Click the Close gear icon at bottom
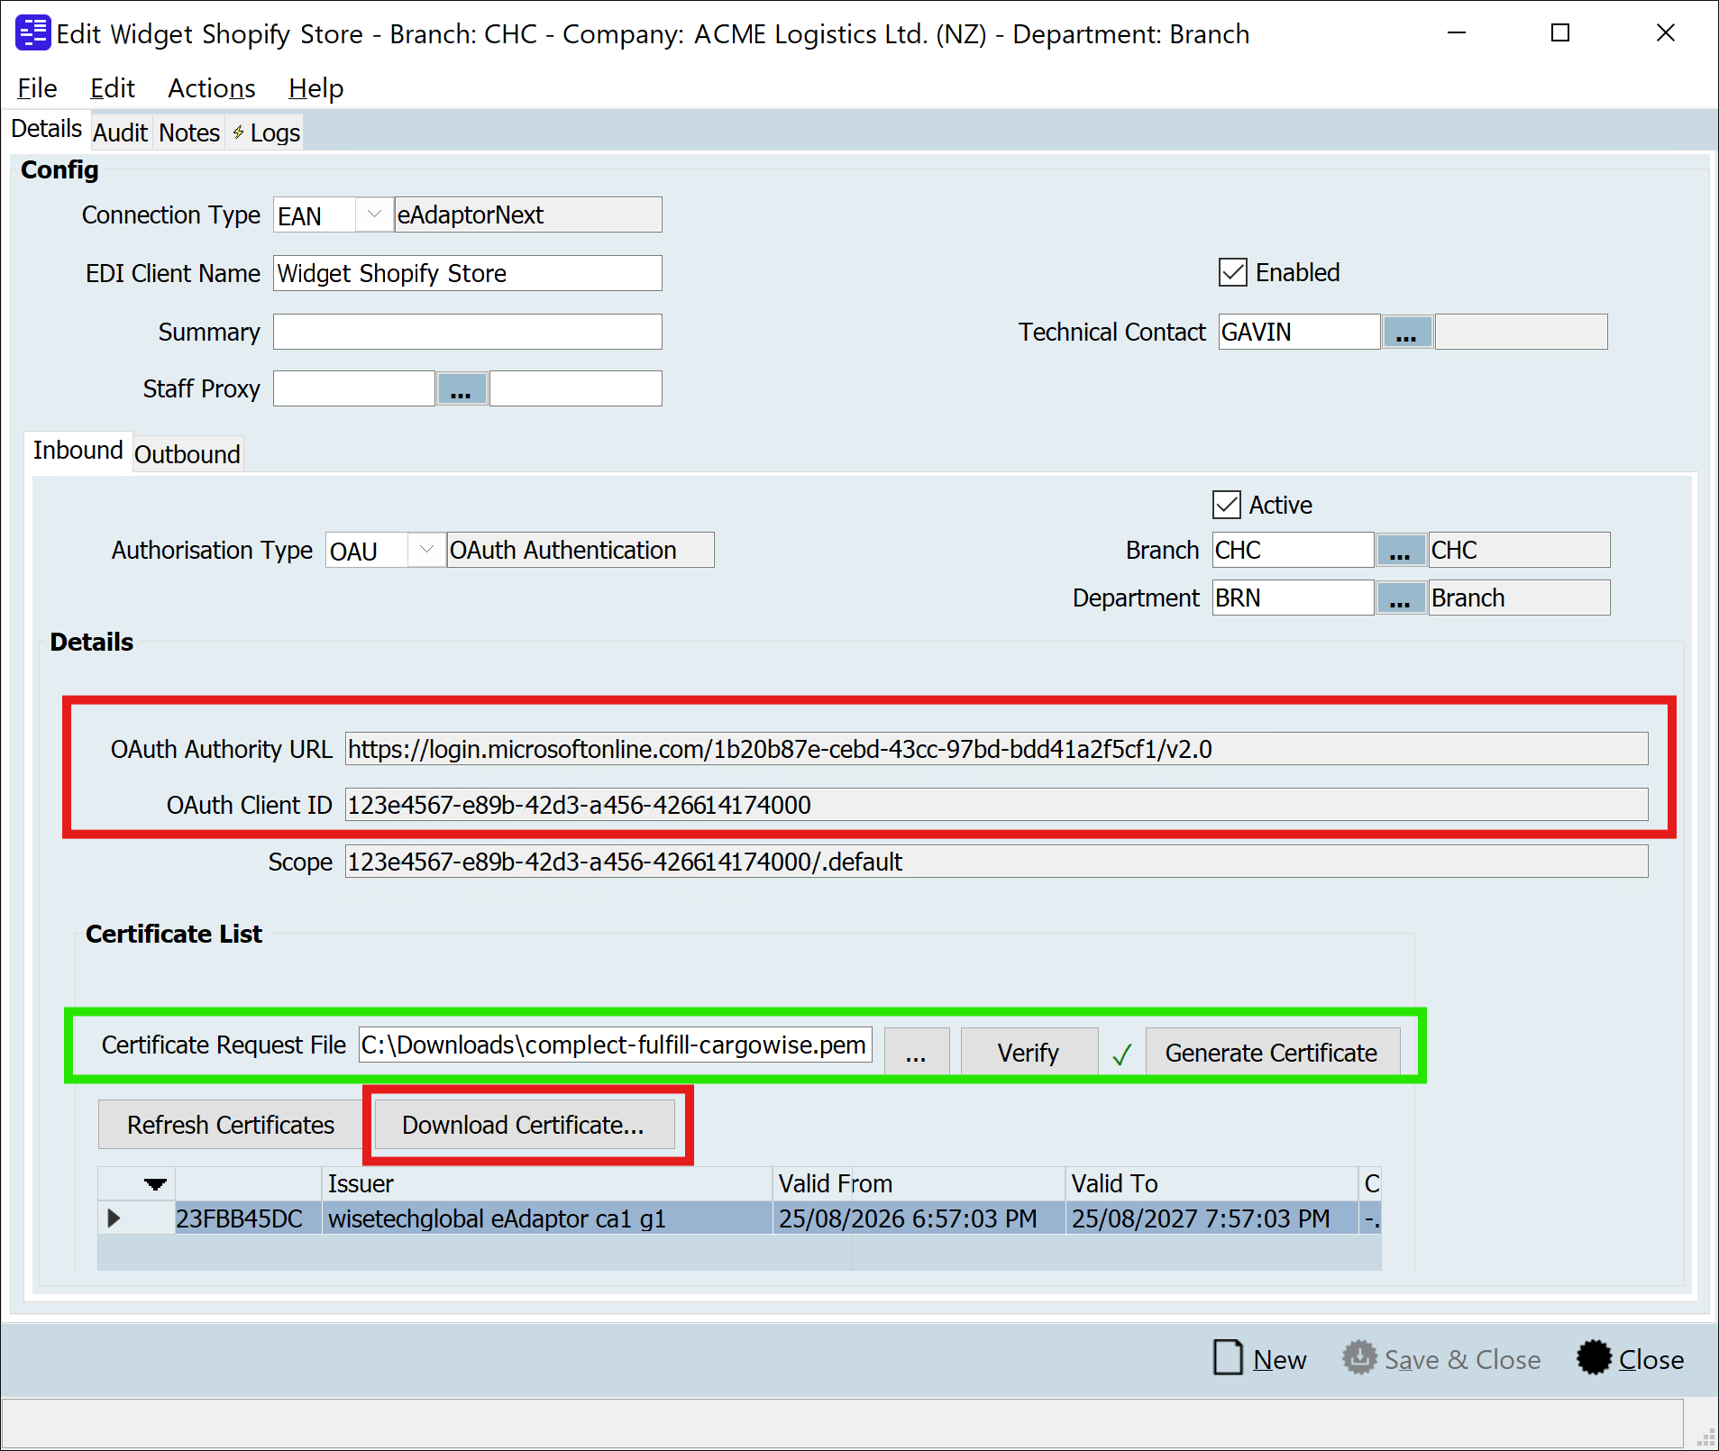 coord(1594,1357)
